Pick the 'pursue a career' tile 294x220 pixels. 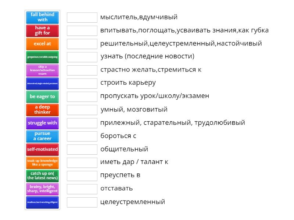click(42, 136)
